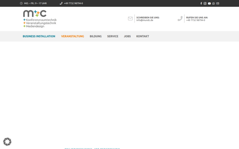239x149 pixels.
Task: Click the info@mundc.de email link
Action: point(145,20)
